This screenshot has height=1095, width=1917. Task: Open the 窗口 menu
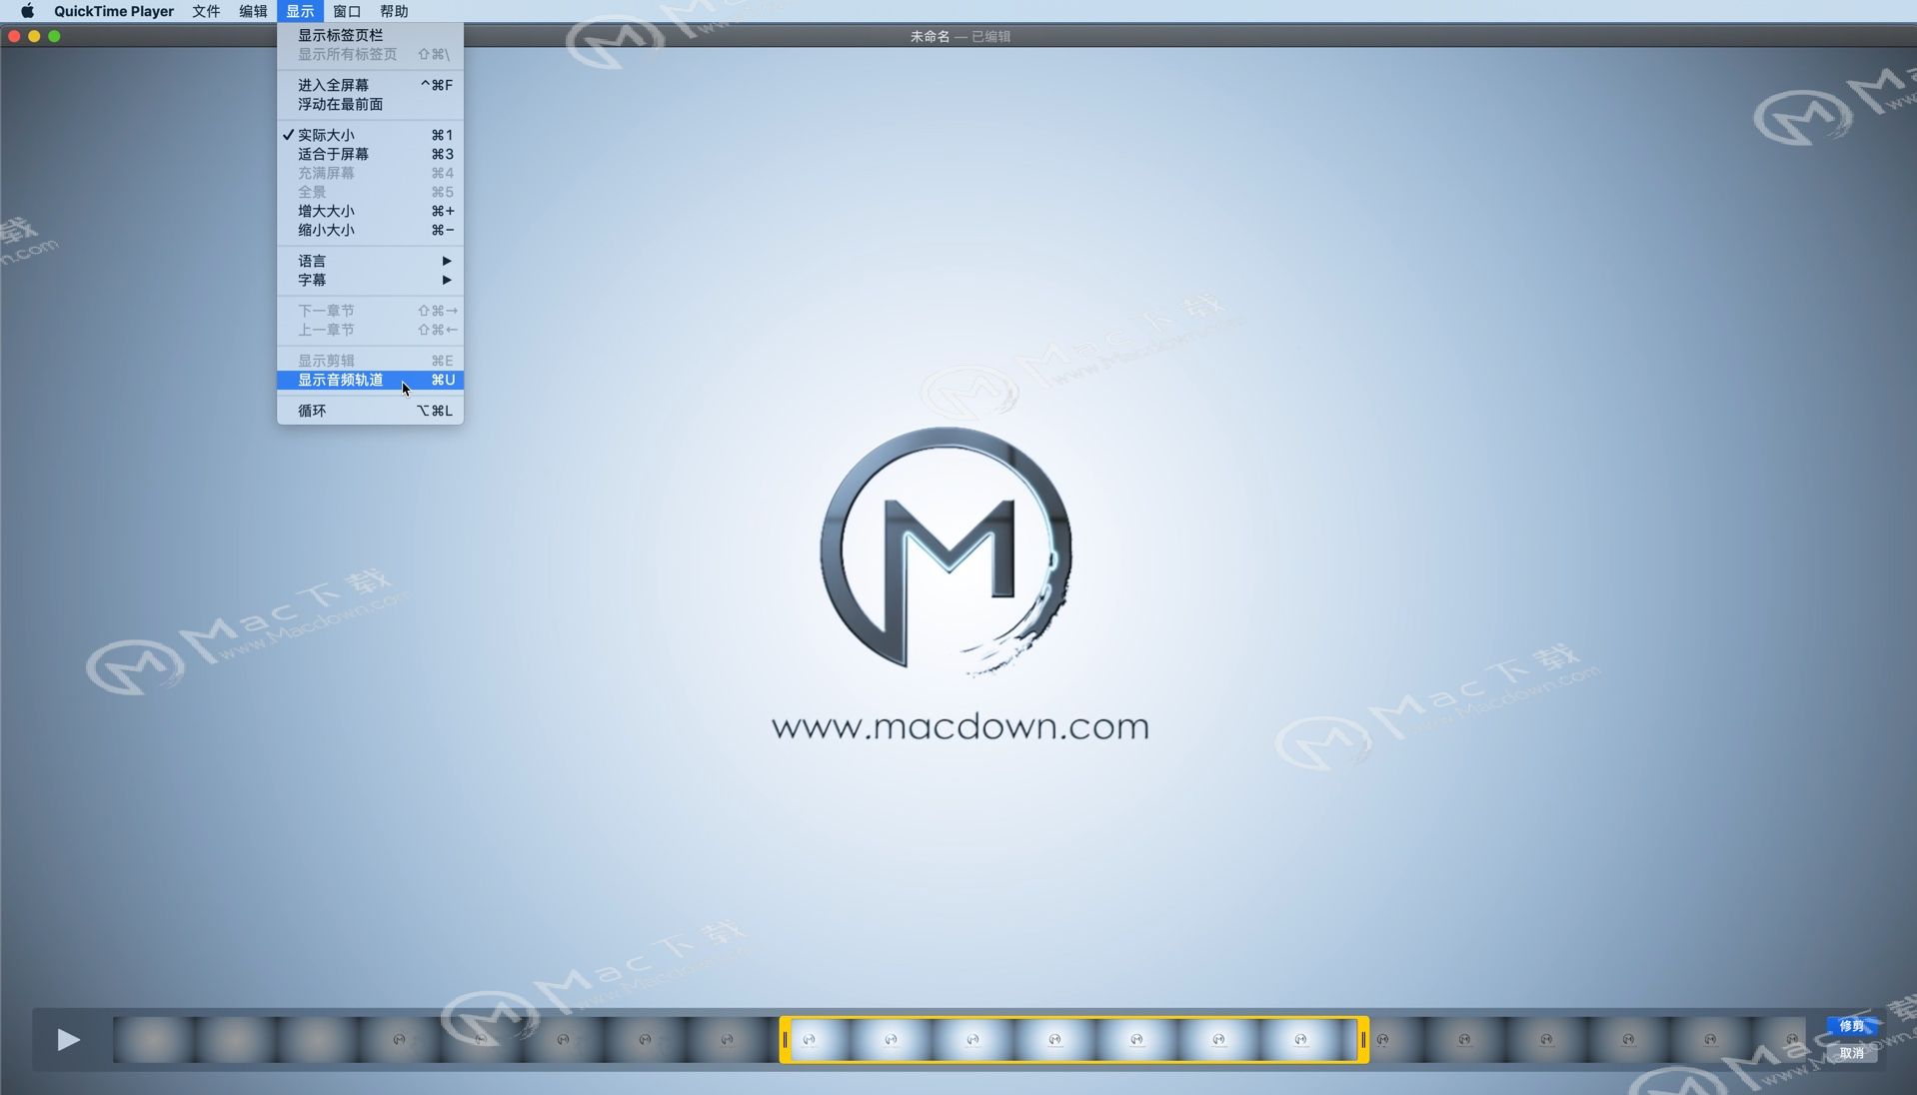[x=347, y=11]
